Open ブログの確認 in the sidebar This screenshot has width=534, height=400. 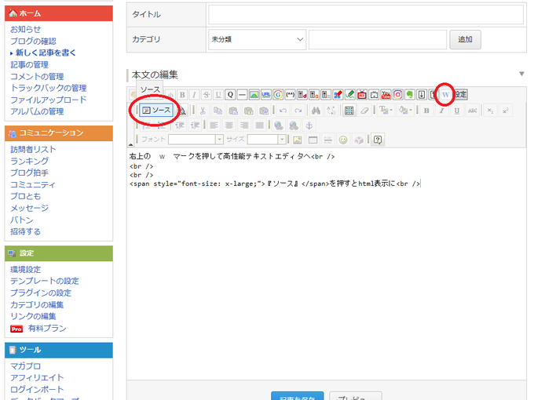pos(33,41)
